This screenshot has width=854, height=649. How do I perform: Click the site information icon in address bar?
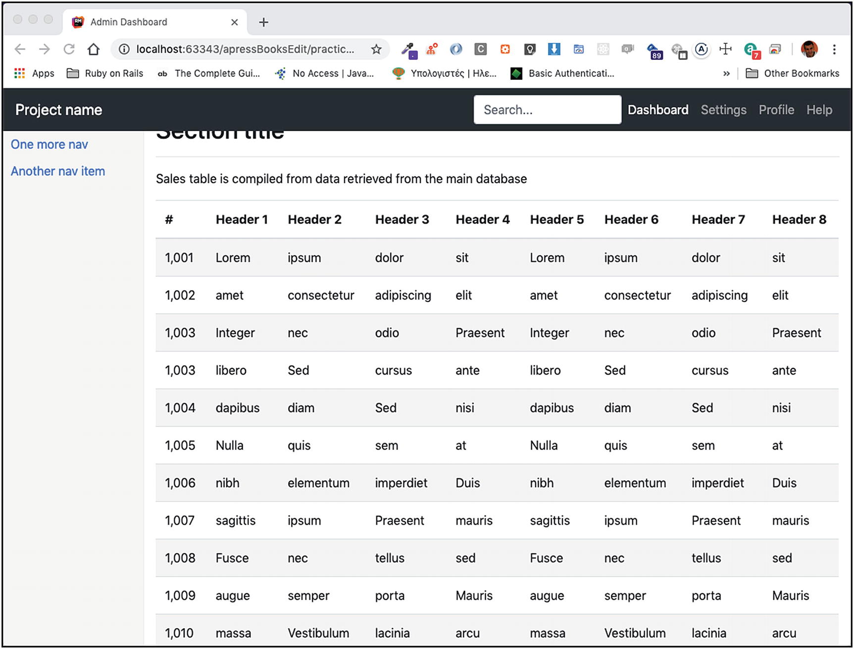(124, 49)
